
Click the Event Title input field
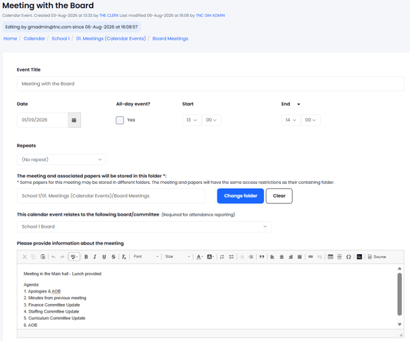[211, 84]
